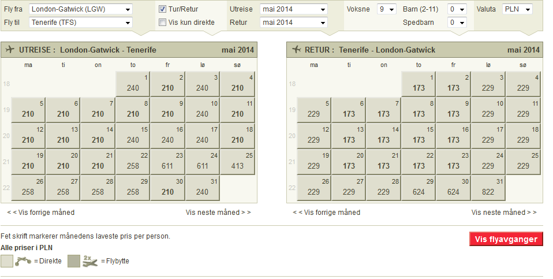Choose outbound May 30 at 210
This screenshot has width=553, height=279.
tap(167, 188)
